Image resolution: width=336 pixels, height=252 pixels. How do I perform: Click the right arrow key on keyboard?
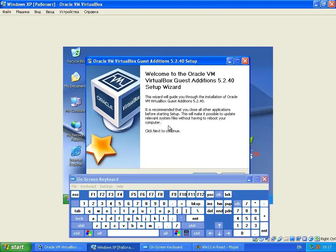point(228,233)
